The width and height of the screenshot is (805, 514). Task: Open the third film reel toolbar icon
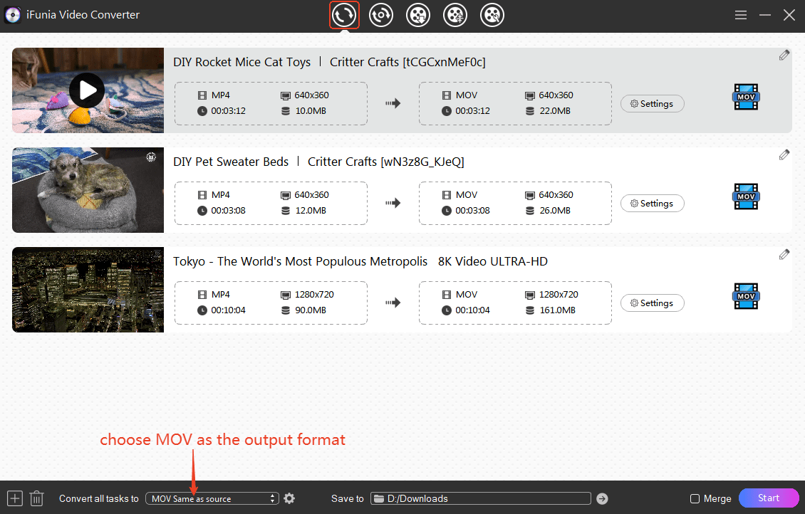click(418, 15)
